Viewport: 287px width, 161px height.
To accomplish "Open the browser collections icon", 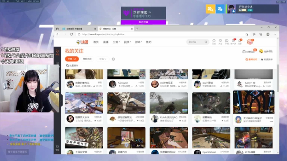I will (x=261, y=34).
